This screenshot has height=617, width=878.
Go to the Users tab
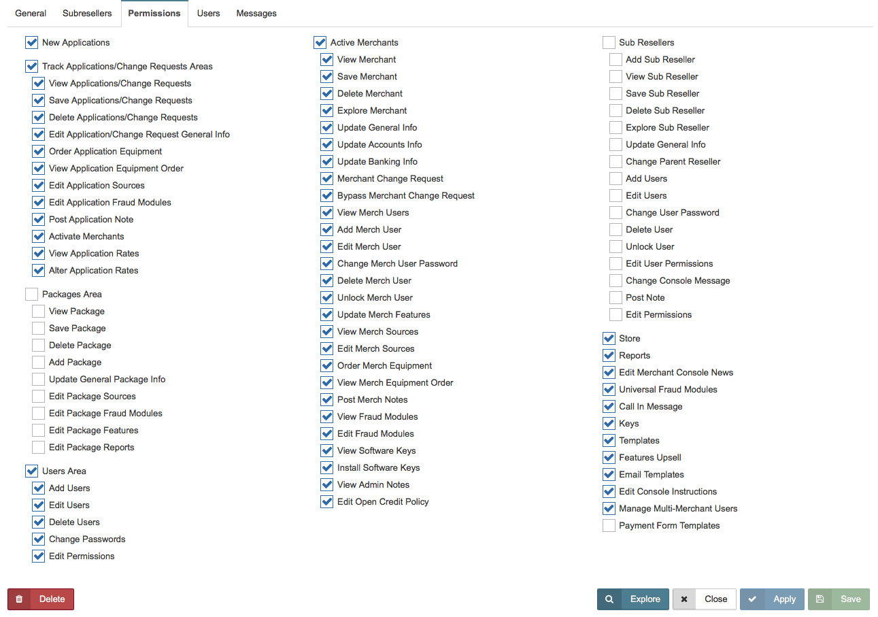[208, 13]
